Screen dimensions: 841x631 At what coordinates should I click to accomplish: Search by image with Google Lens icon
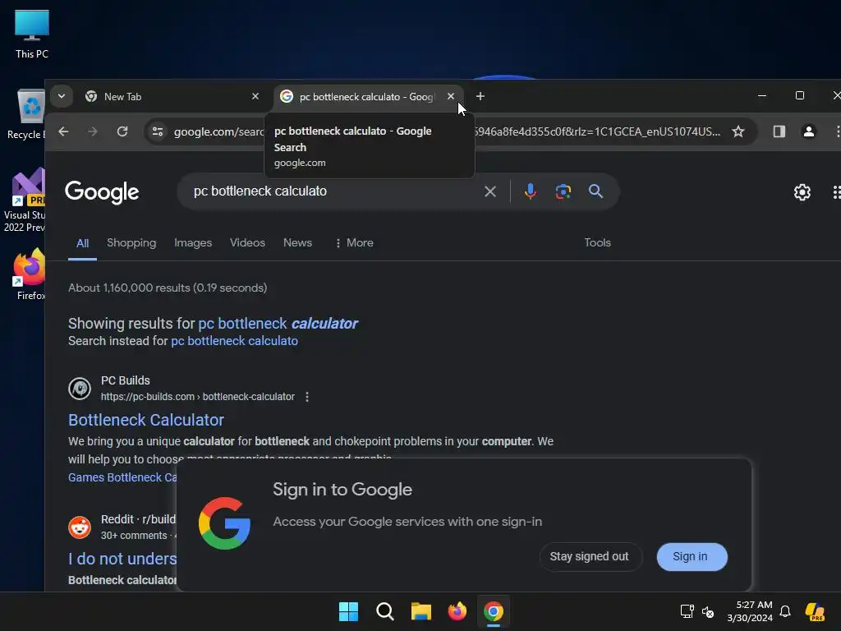(563, 191)
